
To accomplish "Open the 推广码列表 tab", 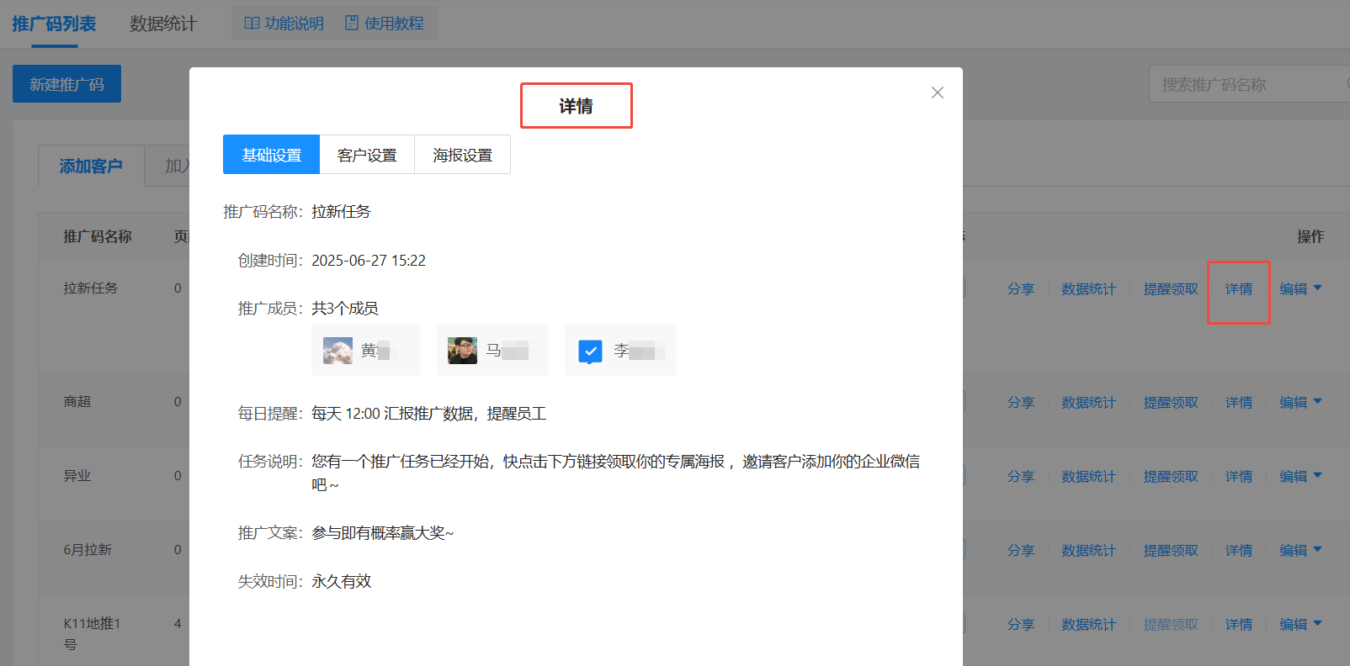I will click(54, 24).
